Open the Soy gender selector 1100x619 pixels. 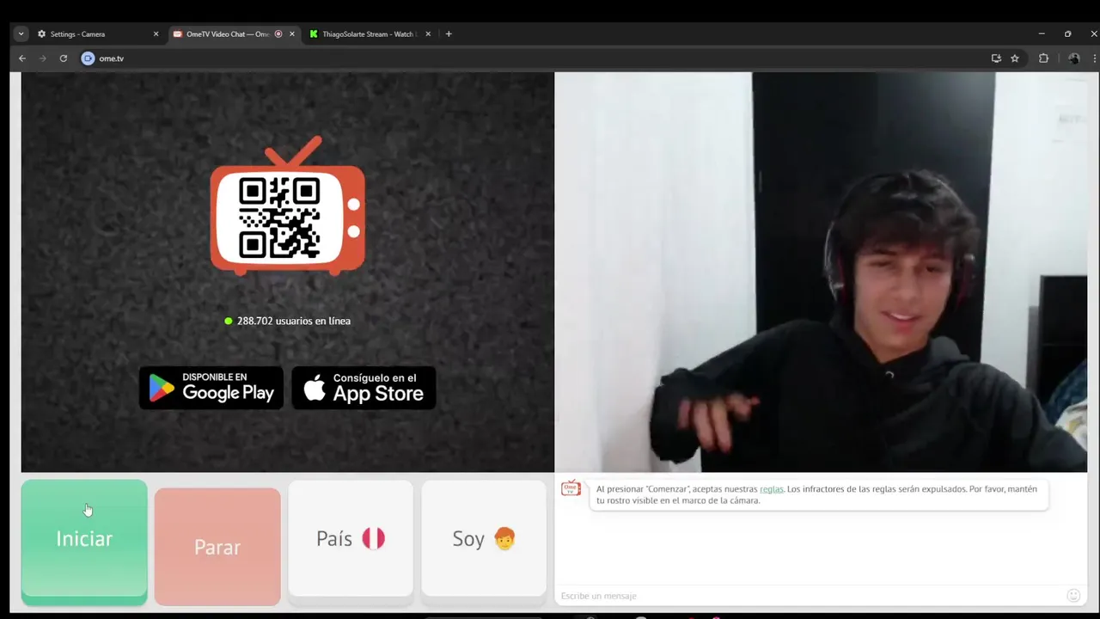[x=484, y=538]
